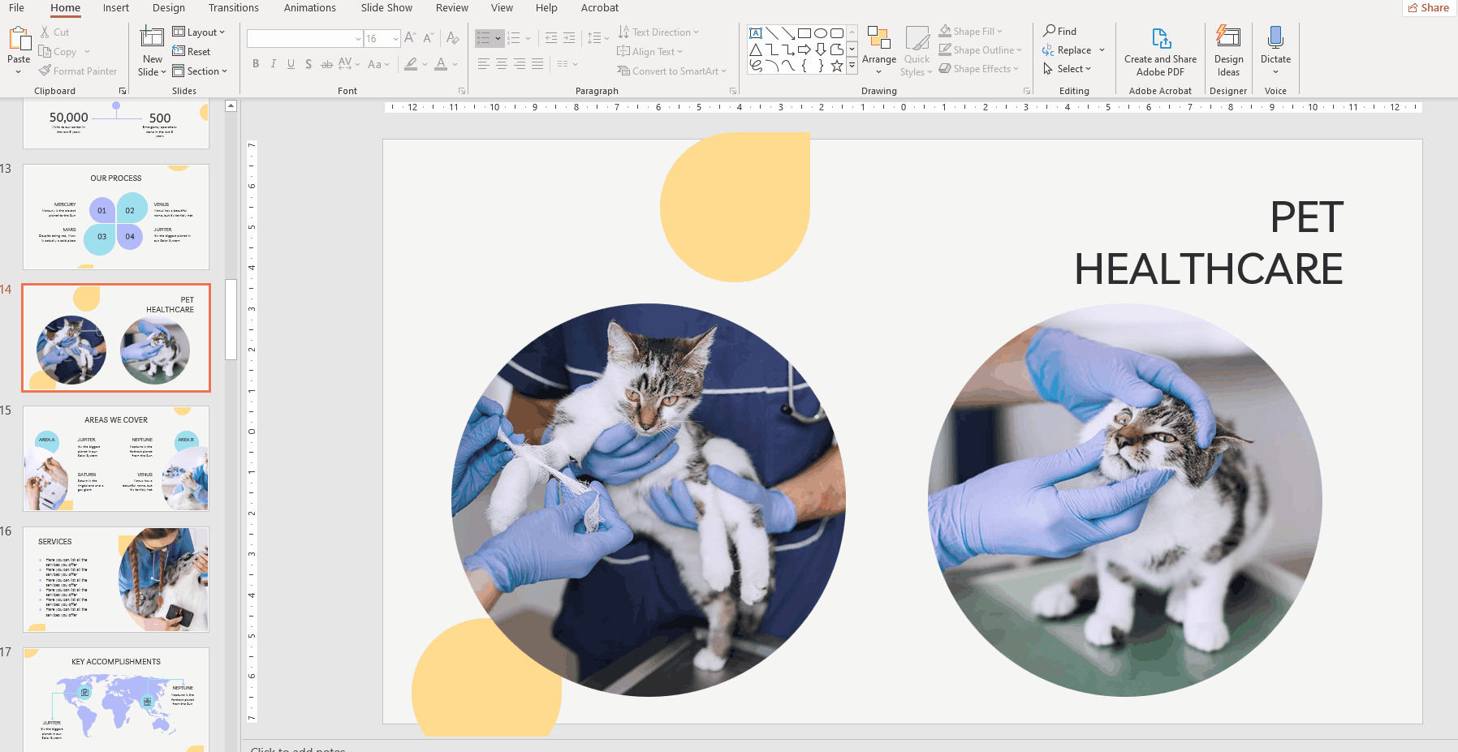Toggle Bold formatting
This screenshot has width=1458, height=752.
[x=256, y=64]
